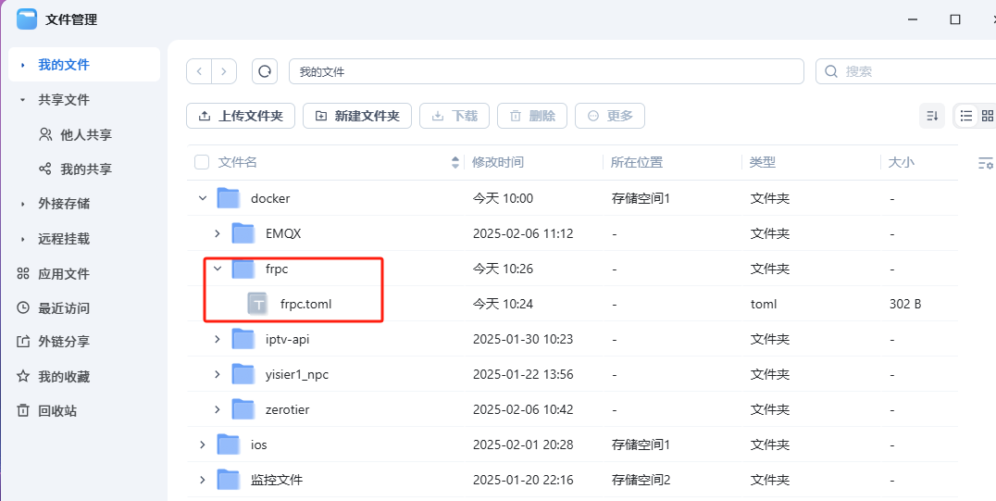
Task: Click the frpc.toml file icon
Action: tap(258, 304)
